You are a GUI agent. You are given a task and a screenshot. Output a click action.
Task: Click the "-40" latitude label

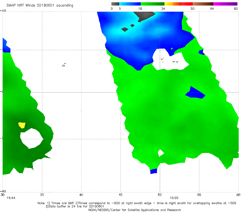(3, 11)
